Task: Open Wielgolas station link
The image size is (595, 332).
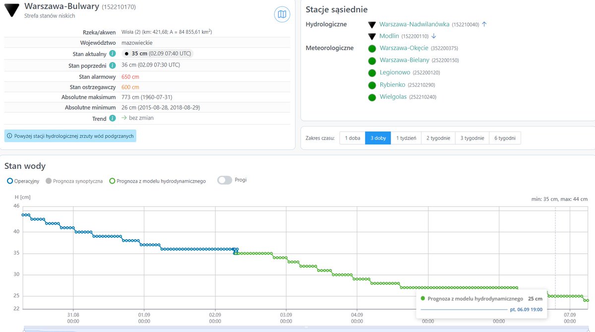Action: click(393, 97)
